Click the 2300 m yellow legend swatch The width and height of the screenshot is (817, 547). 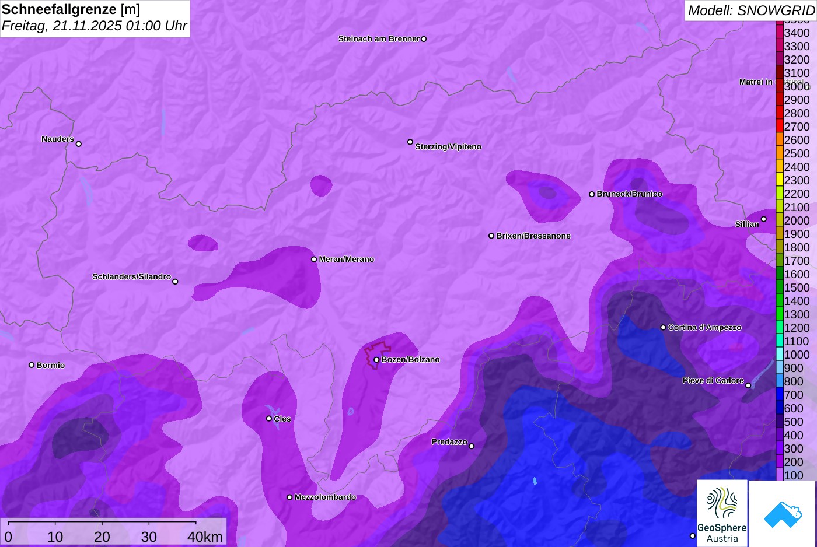point(779,180)
